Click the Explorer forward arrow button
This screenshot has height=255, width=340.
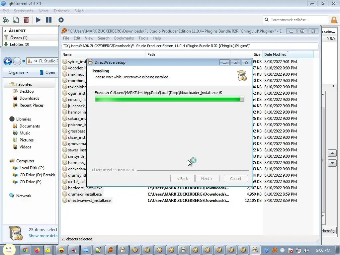17,61
